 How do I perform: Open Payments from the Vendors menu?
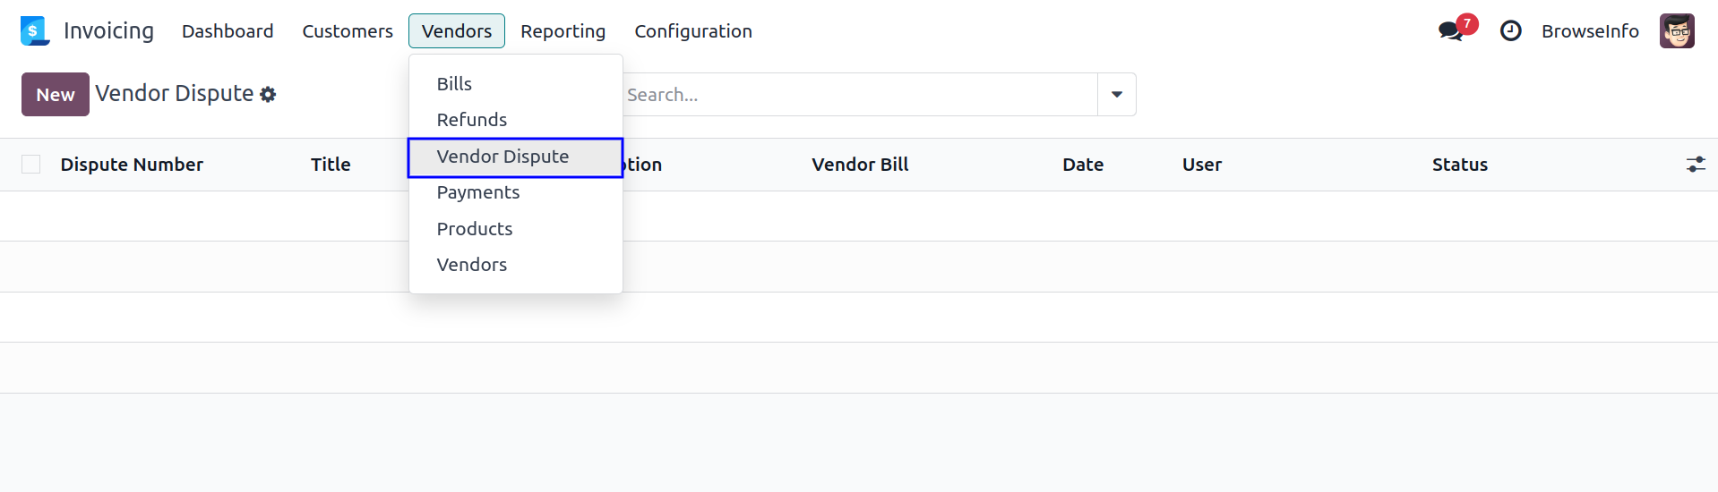[x=477, y=192]
